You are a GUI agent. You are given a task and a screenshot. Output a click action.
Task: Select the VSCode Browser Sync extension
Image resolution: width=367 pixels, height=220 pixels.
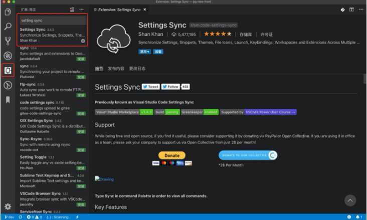pos(53,199)
